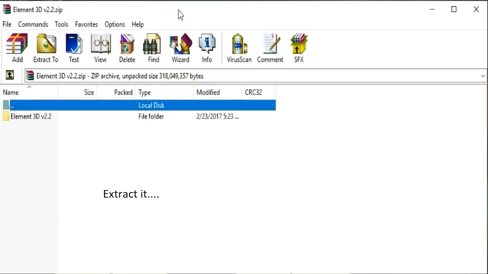The height and width of the screenshot is (274, 488).
Task: Run Test on the archive
Action: [x=74, y=48]
